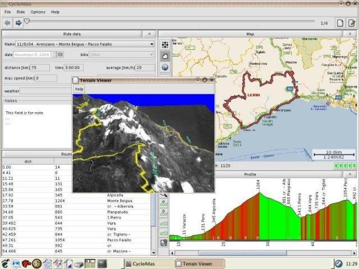The width and height of the screenshot is (359, 269).
Task: Open the calendar picker next to date
Action: coord(61,54)
